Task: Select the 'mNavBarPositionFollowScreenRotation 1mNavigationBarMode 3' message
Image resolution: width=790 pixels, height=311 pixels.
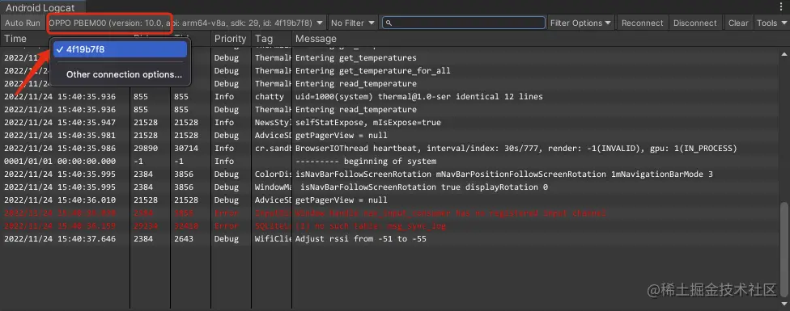Action: point(503,174)
